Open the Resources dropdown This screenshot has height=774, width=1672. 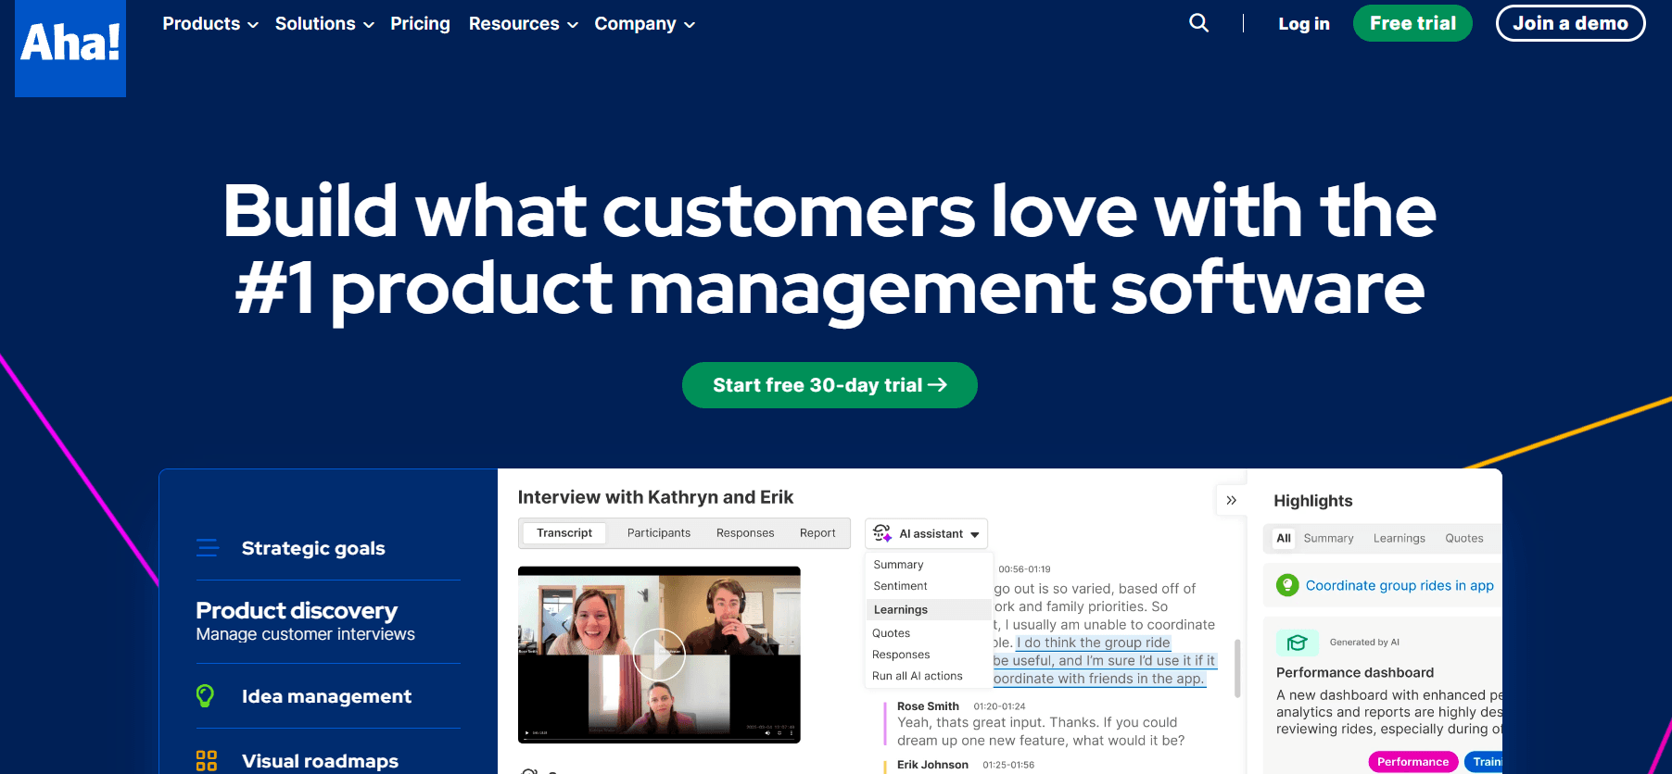coord(524,24)
